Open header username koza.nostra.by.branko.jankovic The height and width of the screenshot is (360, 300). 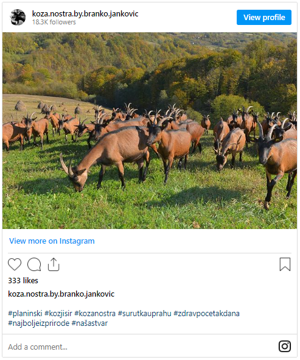(x=85, y=14)
